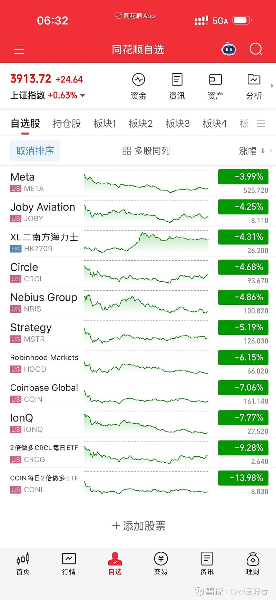
Task: Open the hamburger menu icon
Action: point(19,50)
